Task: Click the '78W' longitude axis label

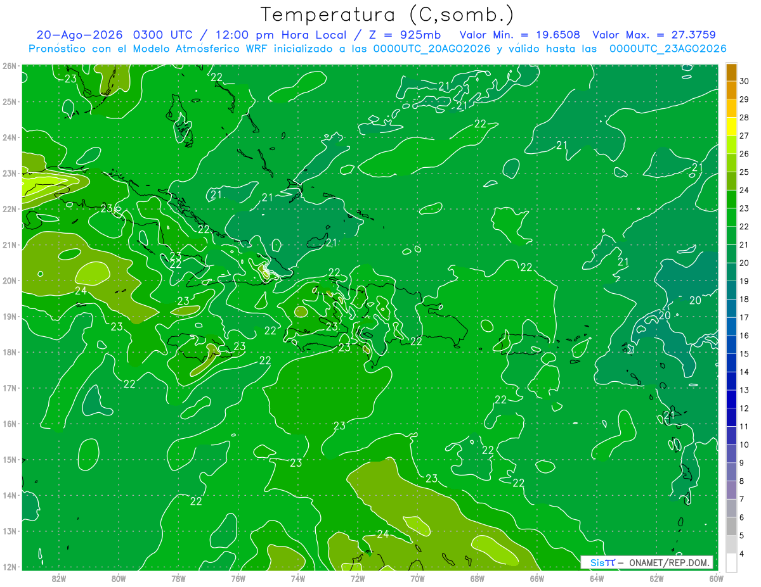Action: [x=178, y=578]
